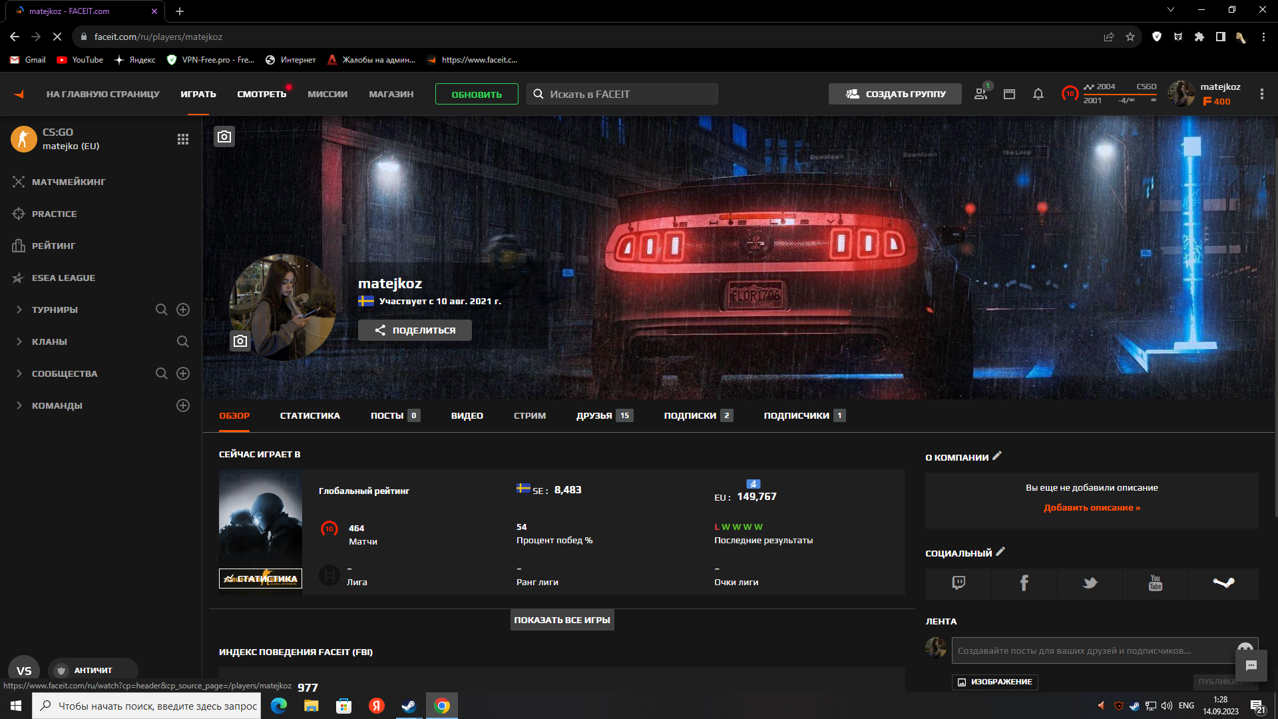1278x719 pixels.
Task: Click the add community plus icon
Action: 183,373
